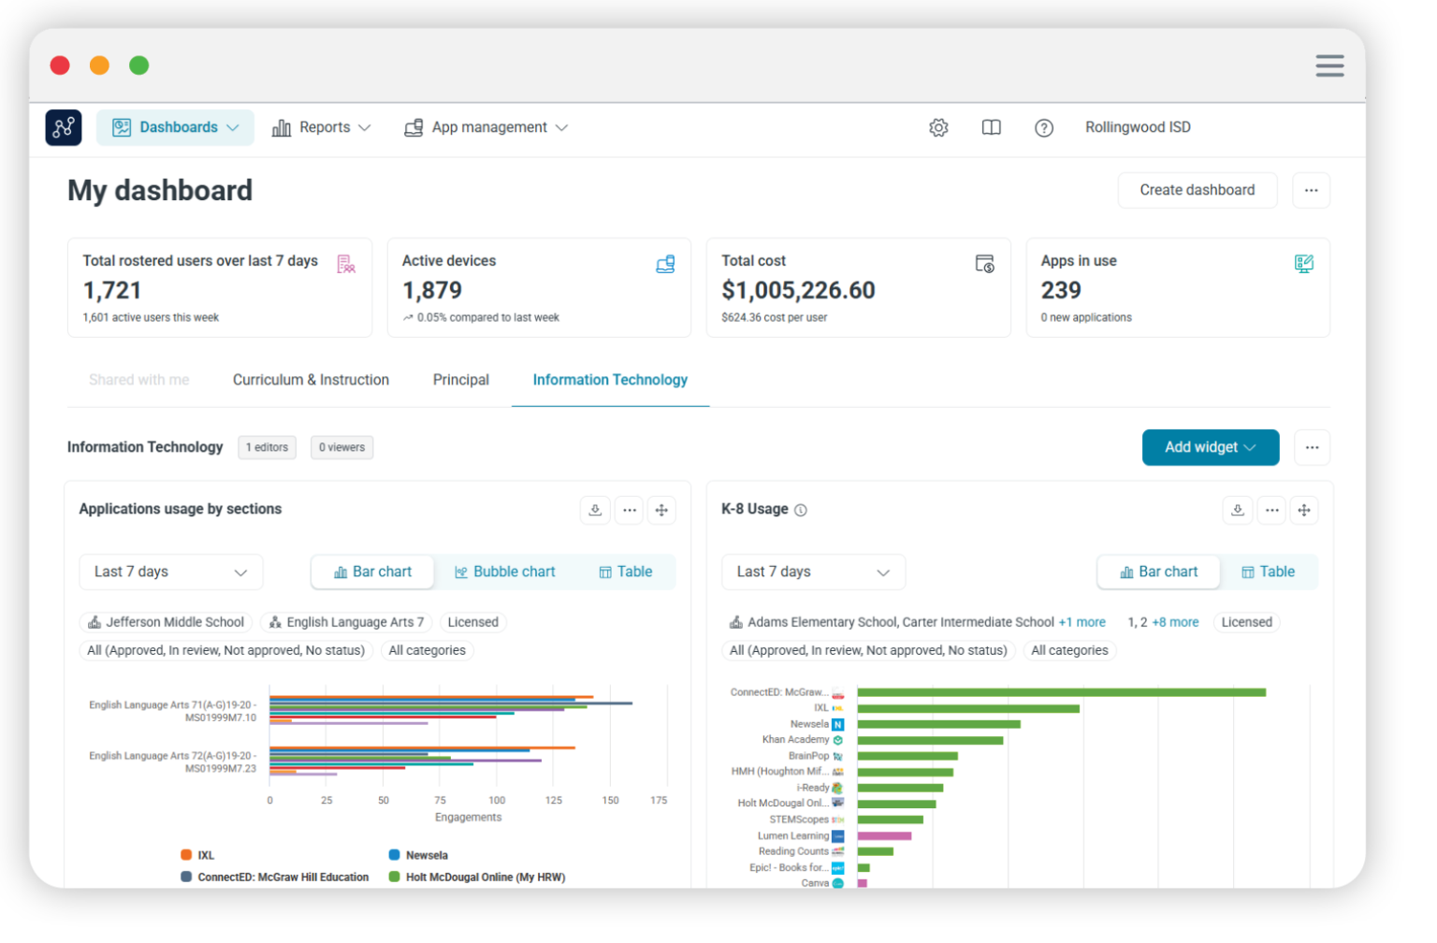Download the Applications usage by sections widget

pos(595,510)
